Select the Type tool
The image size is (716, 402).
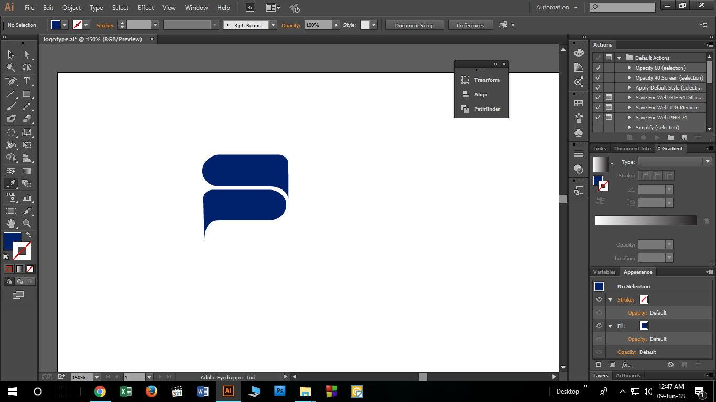[27, 81]
